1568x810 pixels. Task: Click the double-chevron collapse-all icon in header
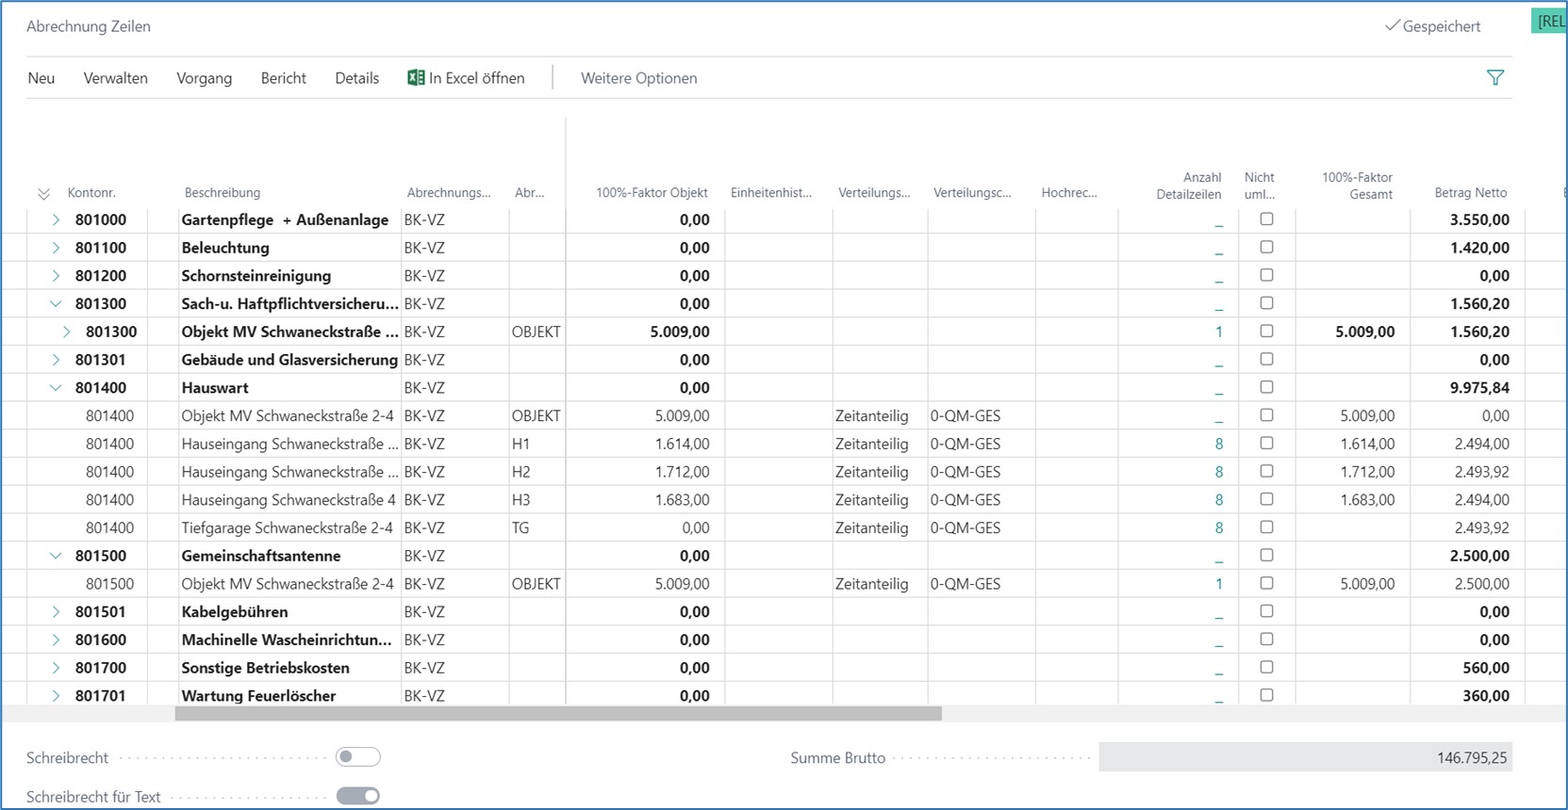click(x=43, y=194)
